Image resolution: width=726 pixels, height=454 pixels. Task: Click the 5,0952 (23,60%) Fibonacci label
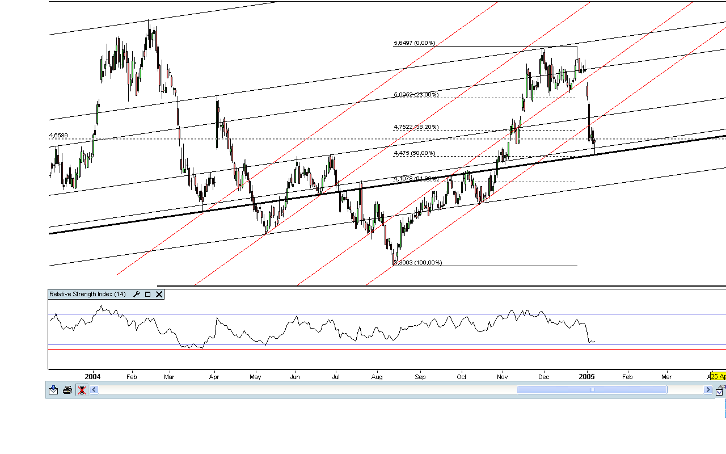[x=416, y=95]
